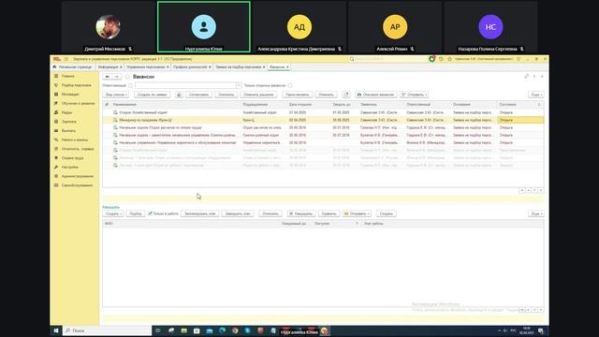The width and height of the screenshot is (599, 337).
Task: Open the Обучение и развитие sidebar section
Action: point(78,104)
